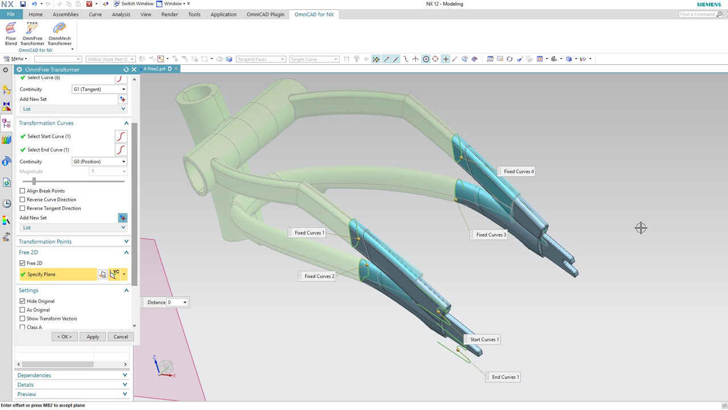Open the File menu
The image size is (728, 410).
click(x=11, y=14)
